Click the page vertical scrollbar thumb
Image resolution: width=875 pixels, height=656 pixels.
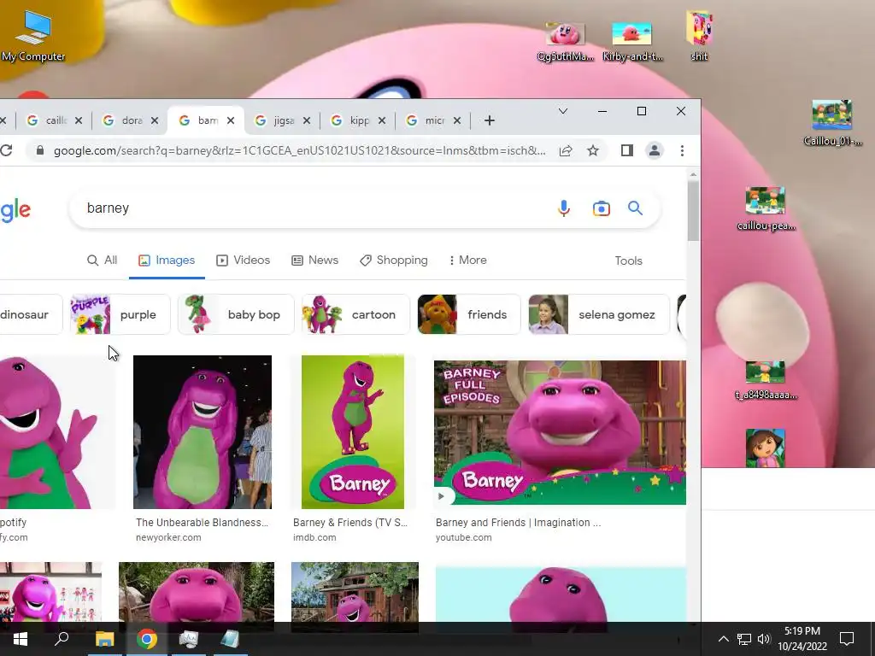(693, 212)
